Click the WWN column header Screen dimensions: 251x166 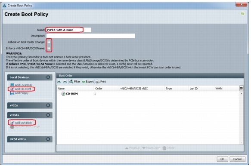(226, 89)
